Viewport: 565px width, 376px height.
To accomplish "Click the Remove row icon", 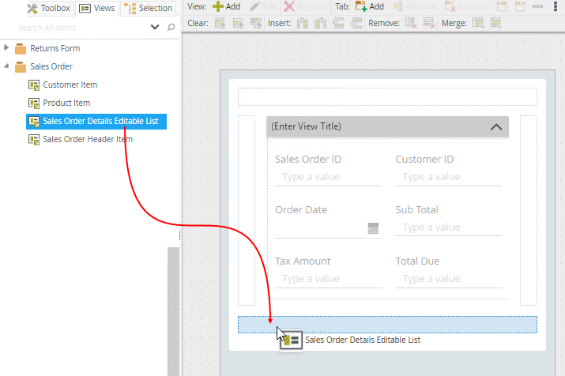I will 429,23.
